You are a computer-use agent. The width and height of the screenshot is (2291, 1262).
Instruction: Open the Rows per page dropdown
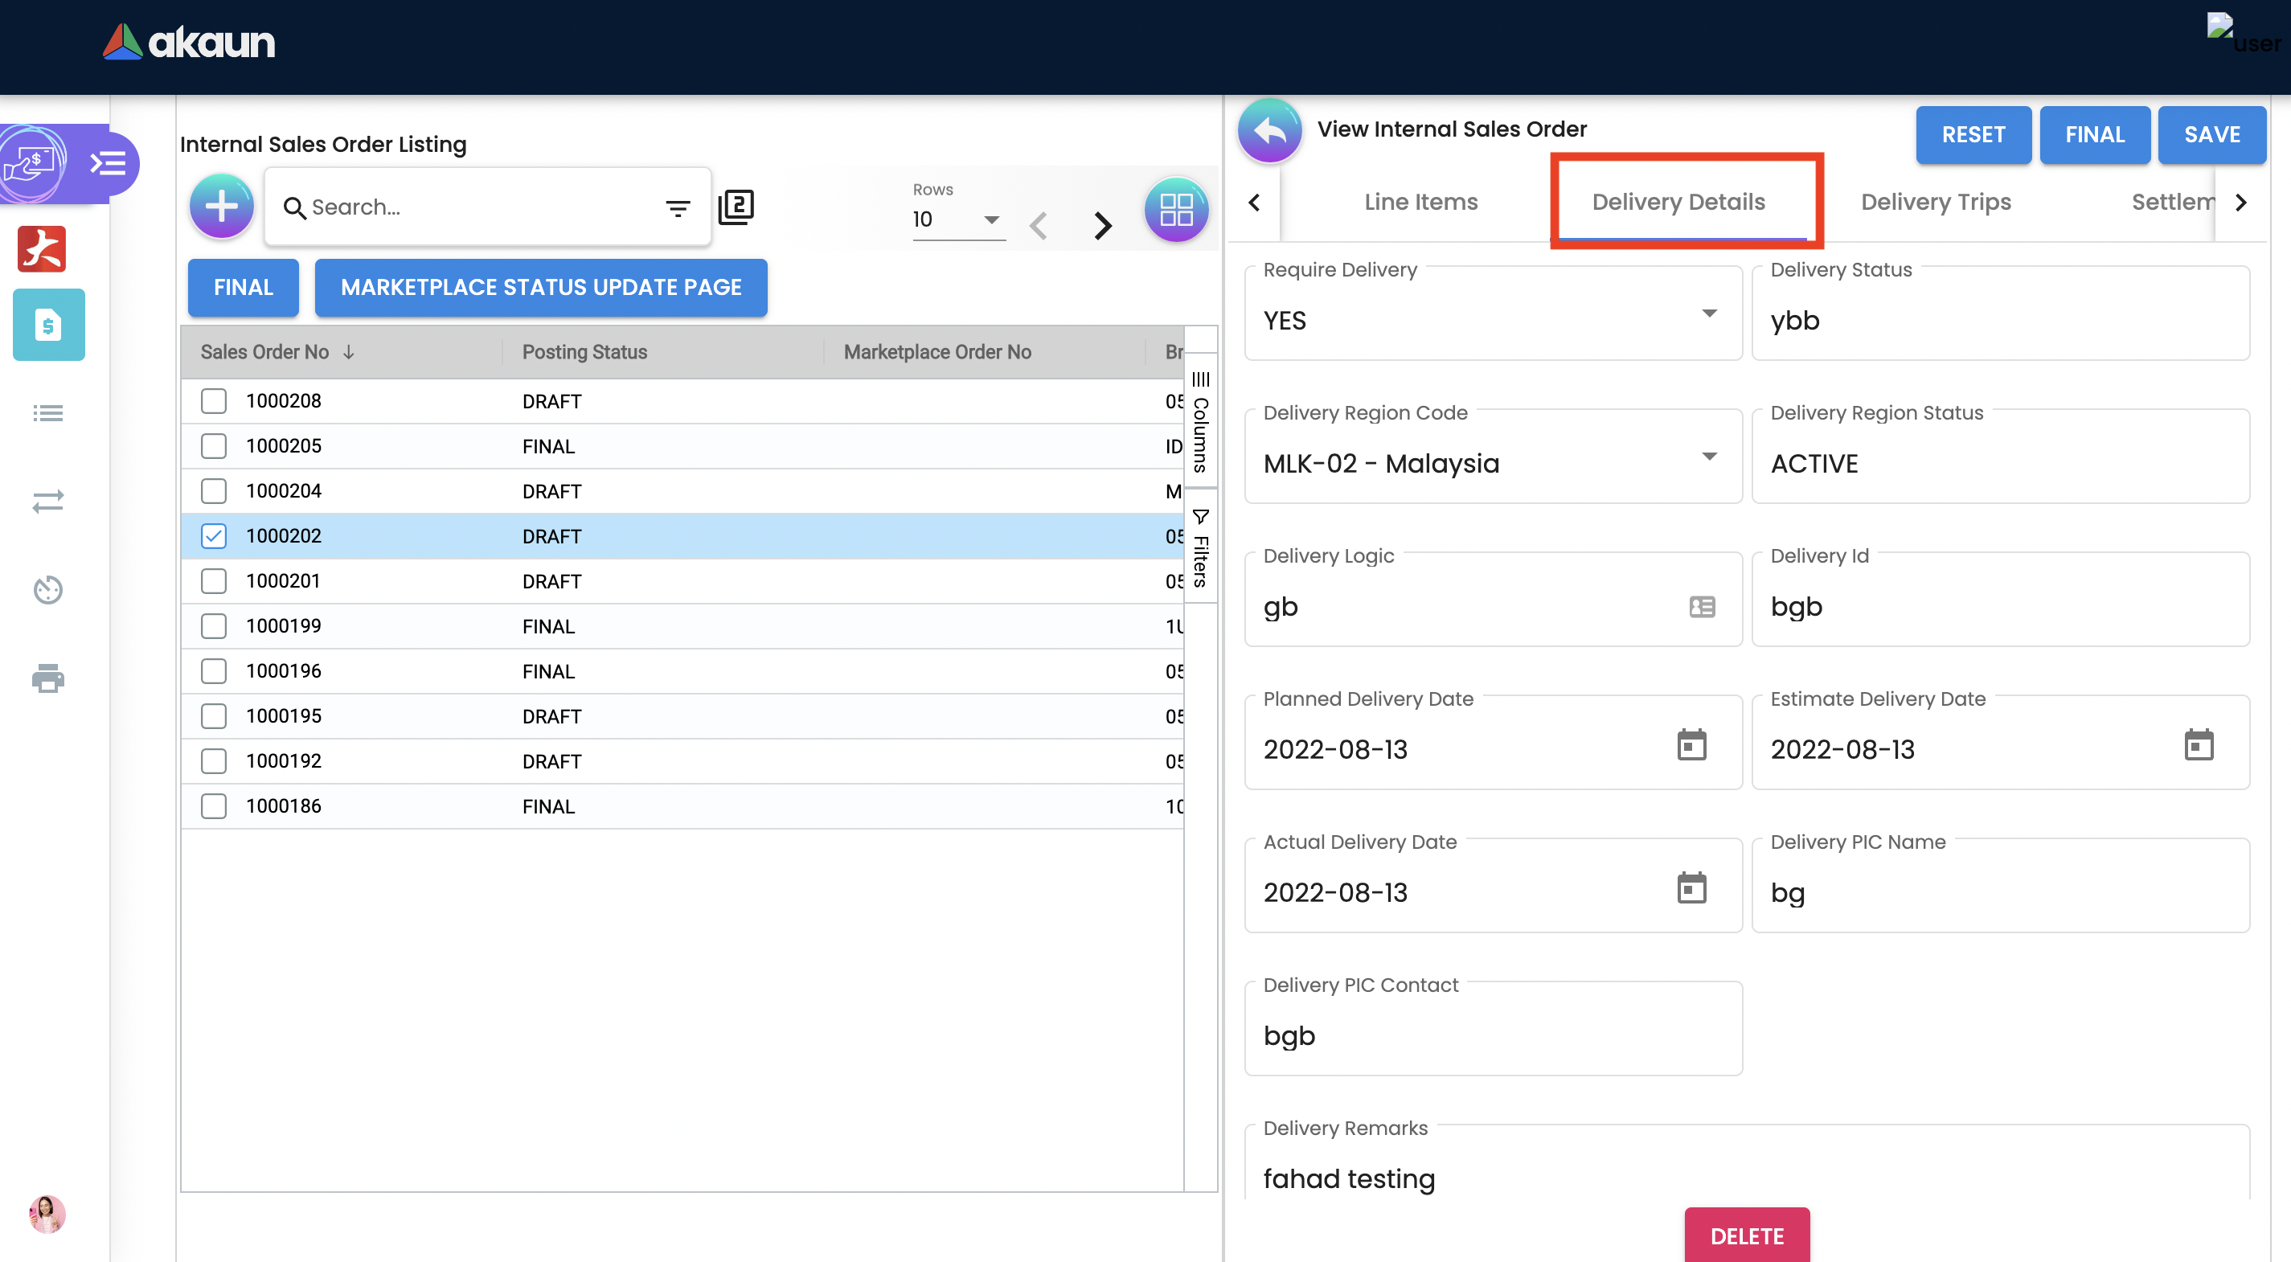pos(990,219)
